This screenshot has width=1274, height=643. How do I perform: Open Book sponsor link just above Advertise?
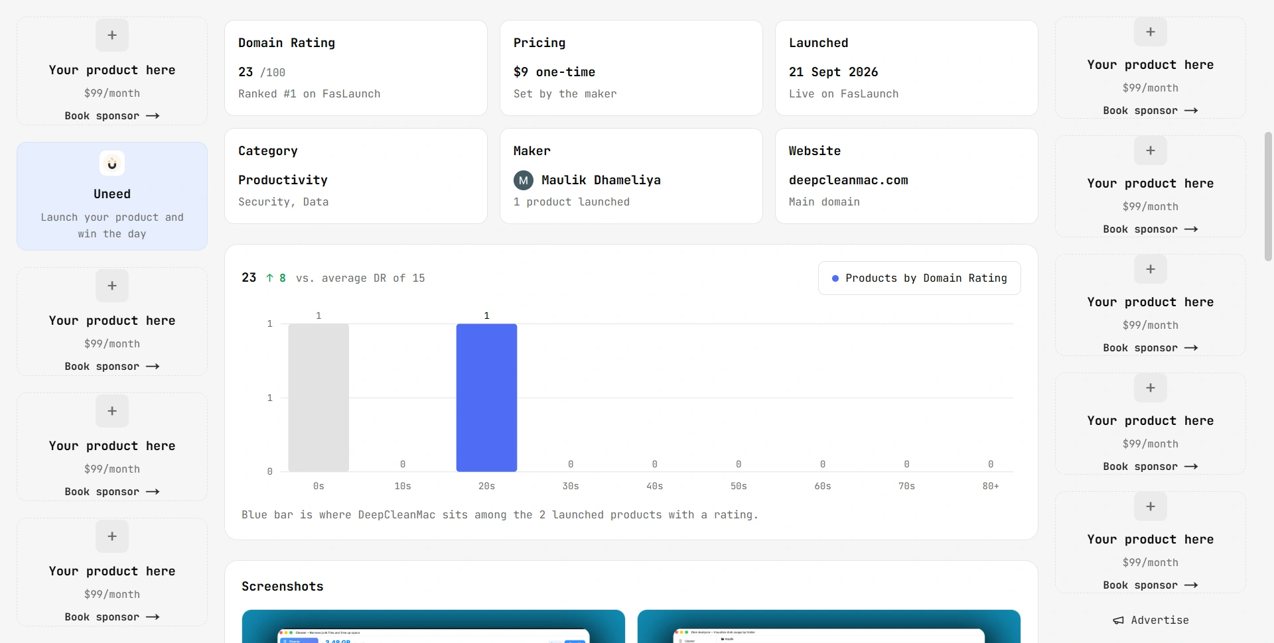pos(1151,585)
